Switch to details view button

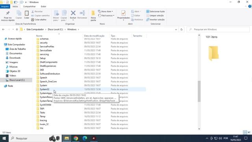245,133
